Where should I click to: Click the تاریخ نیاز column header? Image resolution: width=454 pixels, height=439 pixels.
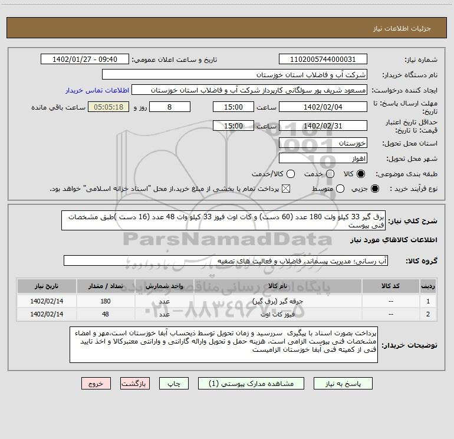[x=47, y=286]
